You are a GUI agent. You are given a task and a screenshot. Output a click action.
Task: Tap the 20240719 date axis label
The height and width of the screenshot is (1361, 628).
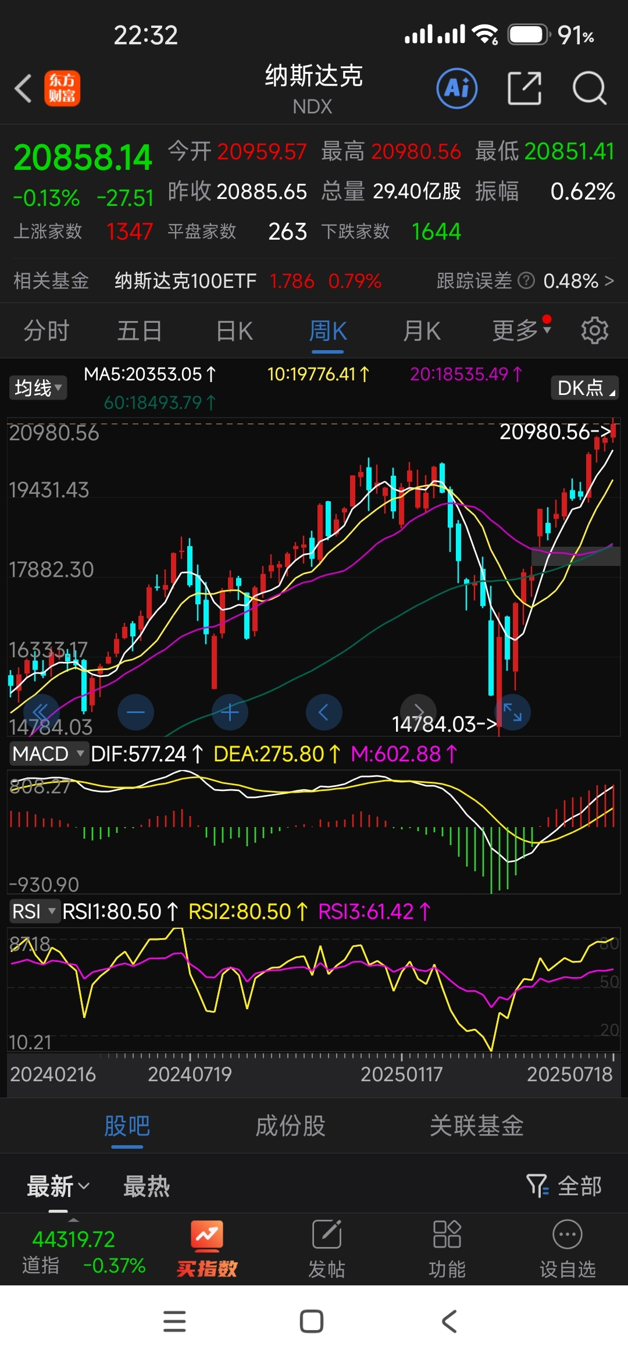(190, 1074)
